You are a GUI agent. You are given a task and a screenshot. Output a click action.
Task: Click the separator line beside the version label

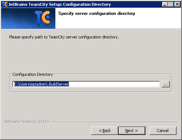click(x=114, y=122)
